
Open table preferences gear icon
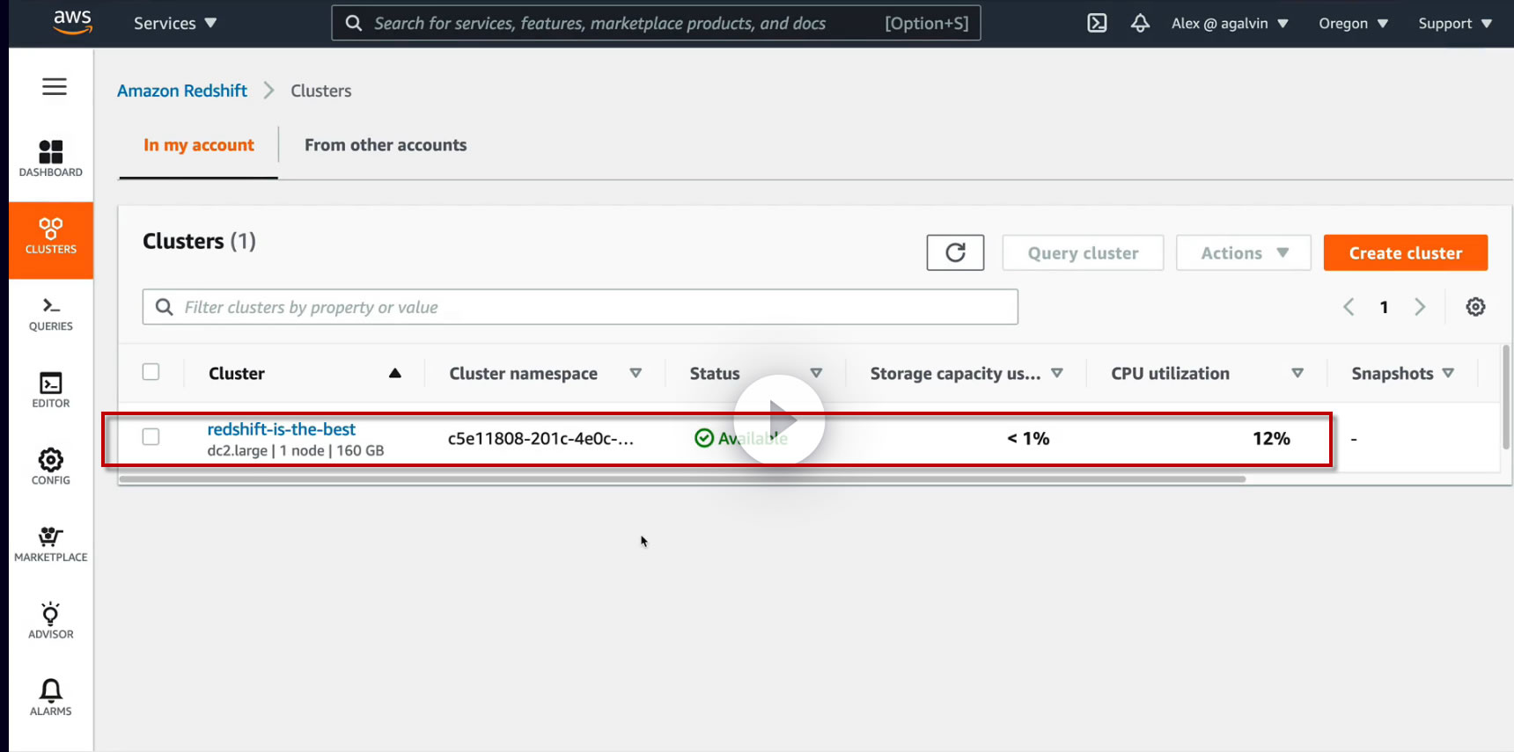click(x=1475, y=307)
